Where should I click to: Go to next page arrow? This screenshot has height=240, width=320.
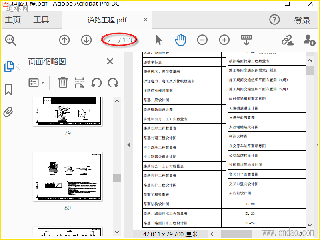pos(86,40)
